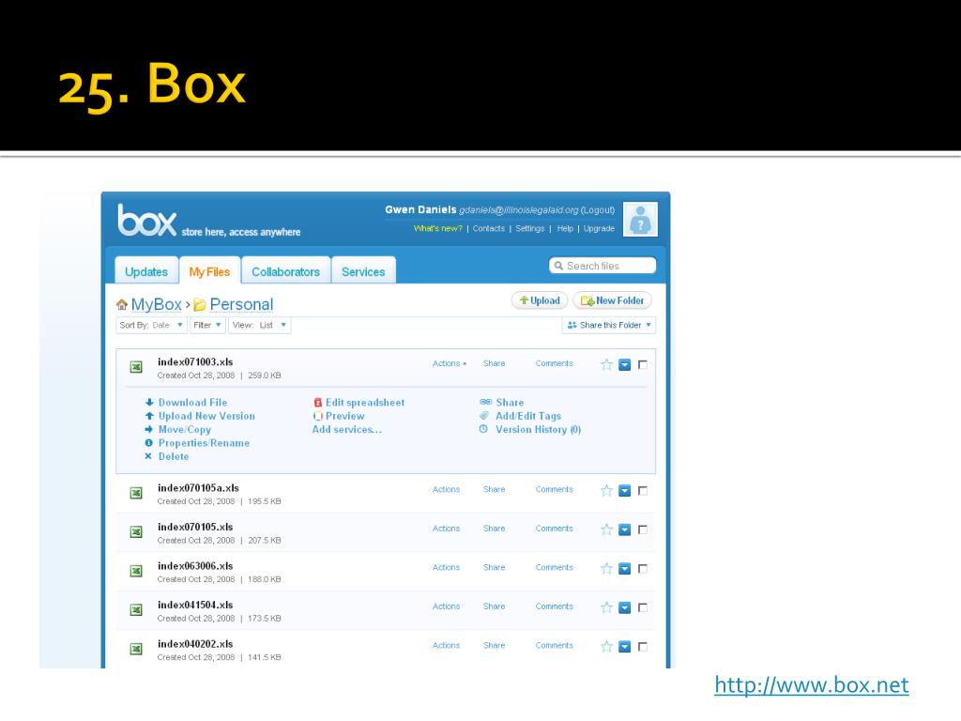Viewport: 961px width, 721px height.
Task: Open the Contacts link
Action: 488,228
